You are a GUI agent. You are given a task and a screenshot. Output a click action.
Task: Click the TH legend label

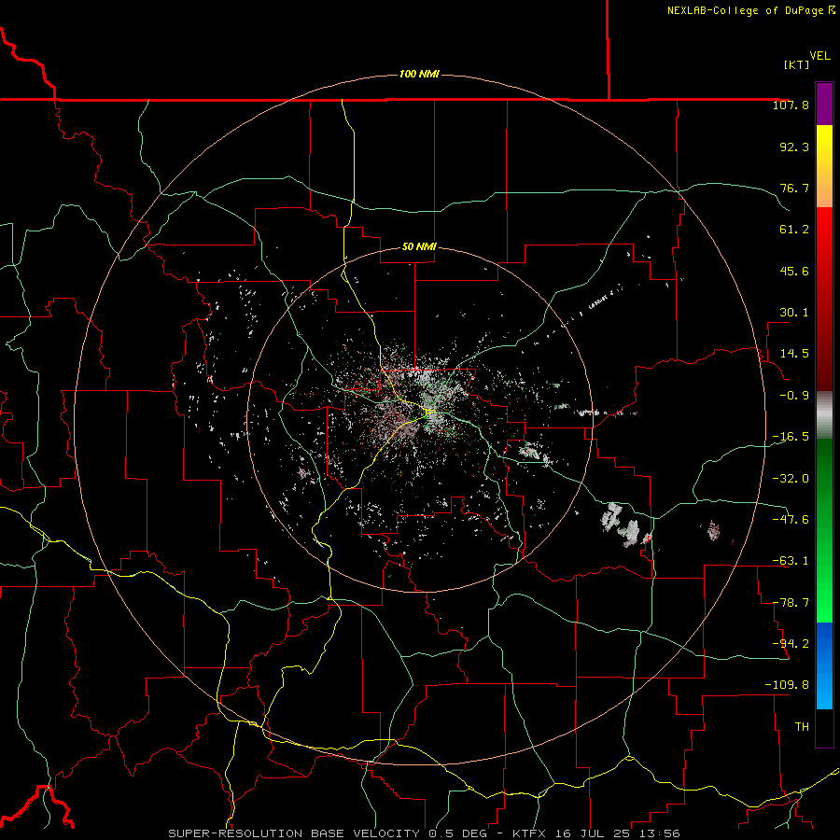point(802,727)
